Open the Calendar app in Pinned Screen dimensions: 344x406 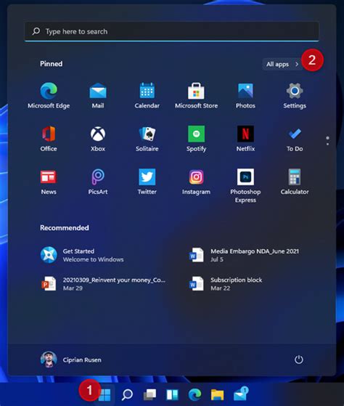pos(147,95)
